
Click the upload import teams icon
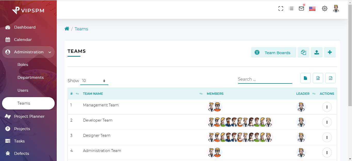(x=316, y=52)
